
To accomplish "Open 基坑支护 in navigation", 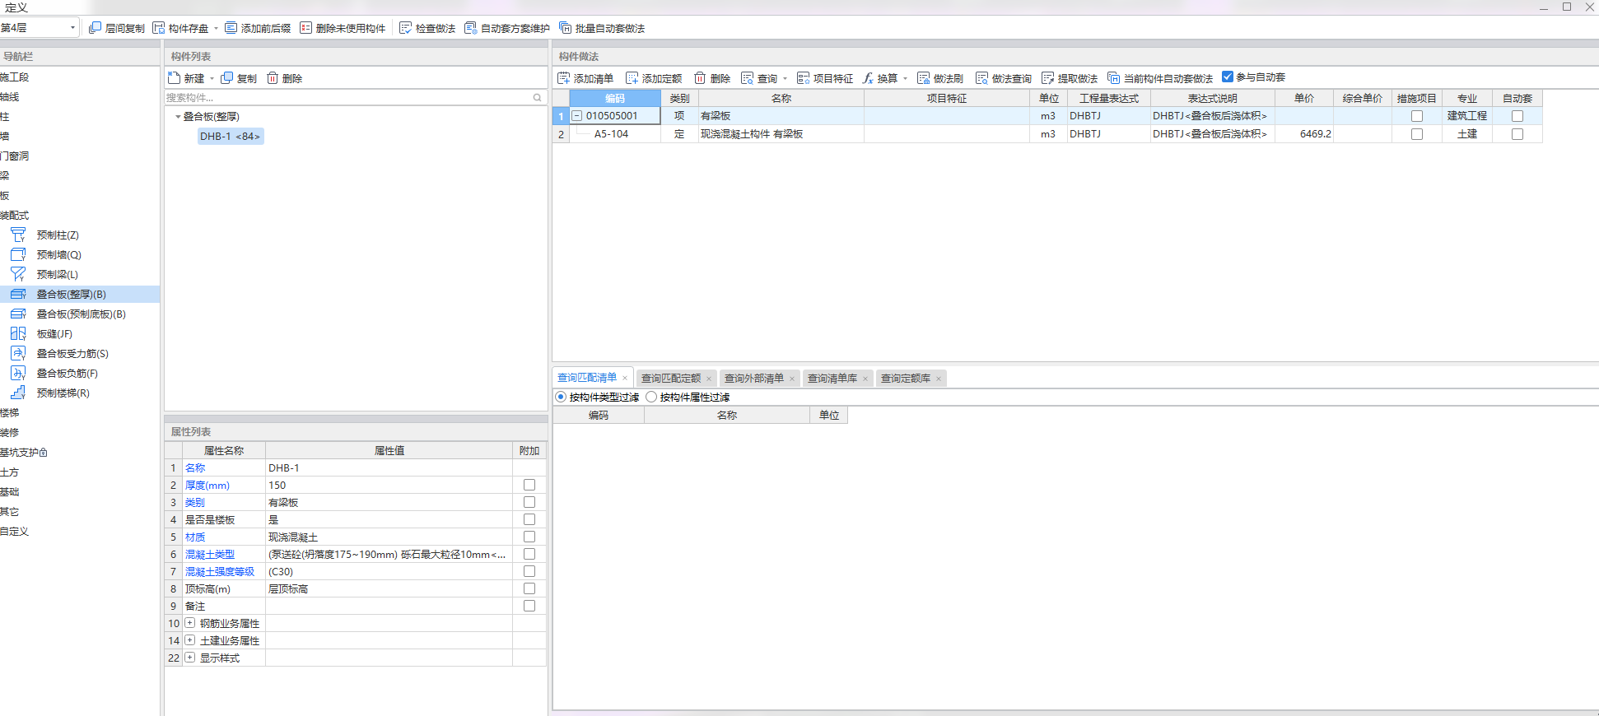I will 24,453.
